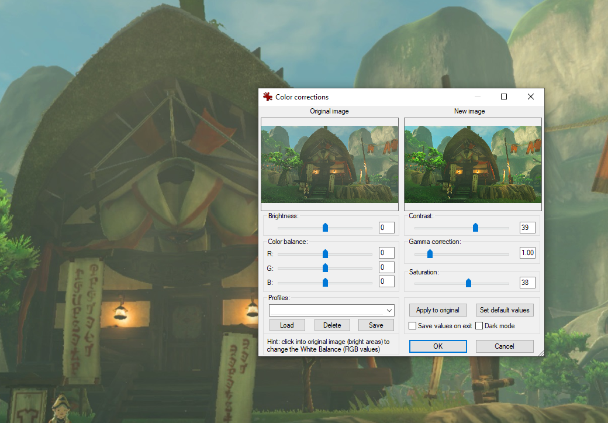608x423 pixels.
Task: Click the G color balance slider handle
Action: pos(325,268)
